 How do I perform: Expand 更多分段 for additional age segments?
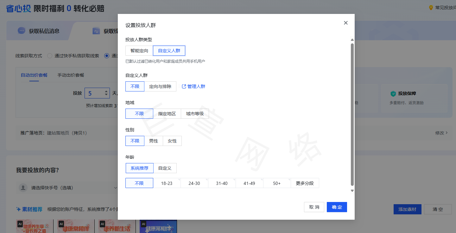point(305,183)
